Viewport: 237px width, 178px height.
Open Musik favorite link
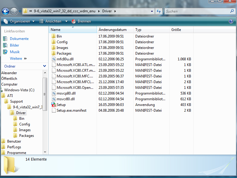[15, 52]
